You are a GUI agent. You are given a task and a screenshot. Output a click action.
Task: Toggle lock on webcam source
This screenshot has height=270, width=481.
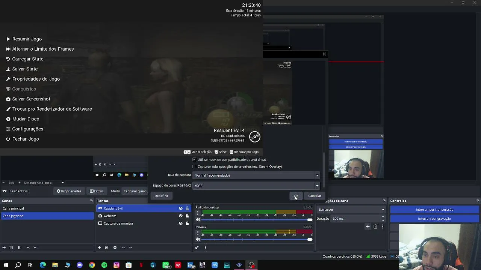187,216
